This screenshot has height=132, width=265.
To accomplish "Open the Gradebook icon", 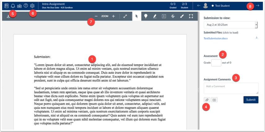I will click(x=7, y=6).
